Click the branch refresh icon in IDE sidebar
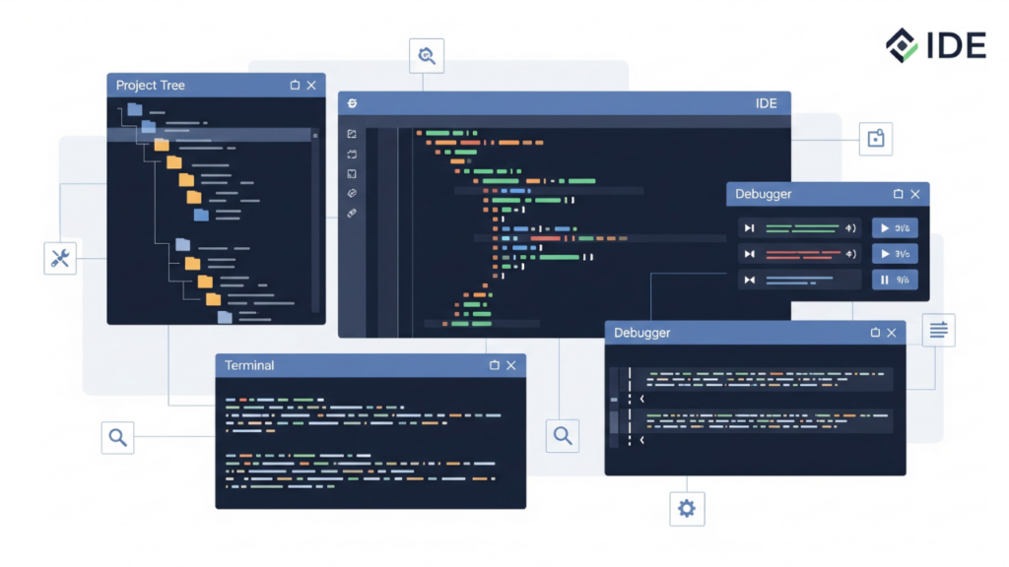Image resolution: width=1009 pixels, height=567 pixels. click(x=351, y=155)
